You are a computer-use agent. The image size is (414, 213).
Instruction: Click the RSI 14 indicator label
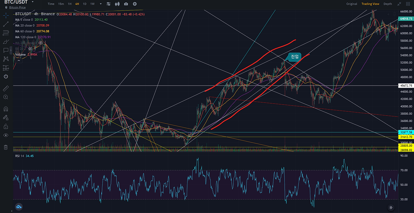[x=20, y=156]
